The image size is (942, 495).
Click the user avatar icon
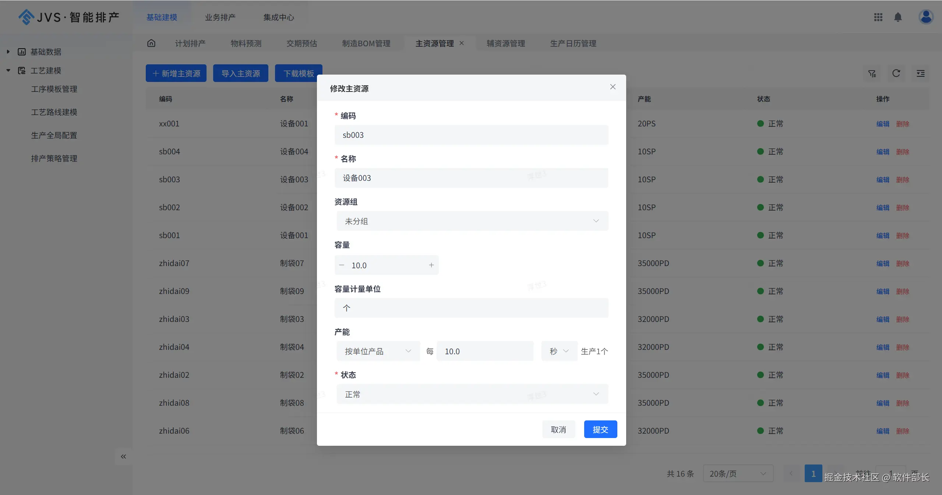[925, 17]
